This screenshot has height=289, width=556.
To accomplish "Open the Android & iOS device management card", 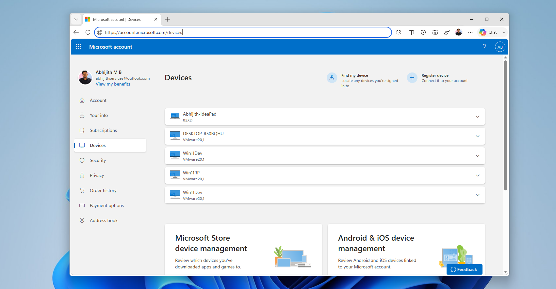I will click(406, 249).
